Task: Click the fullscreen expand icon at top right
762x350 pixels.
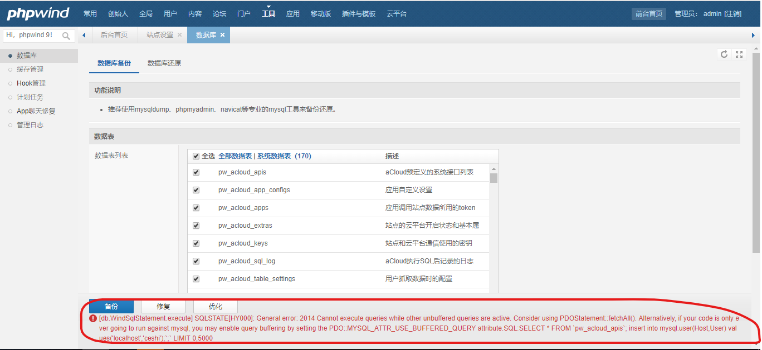Action: point(739,54)
